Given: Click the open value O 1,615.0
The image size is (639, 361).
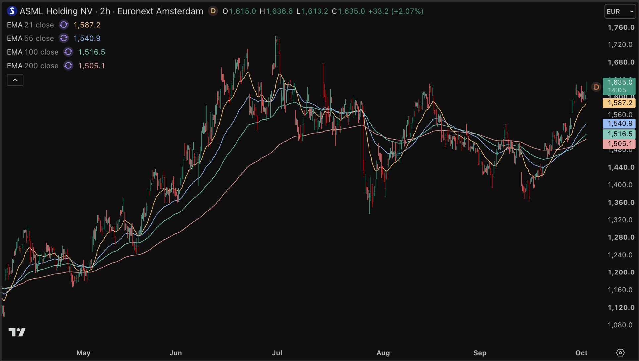Looking at the screenshot, I should [x=239, y=11].
